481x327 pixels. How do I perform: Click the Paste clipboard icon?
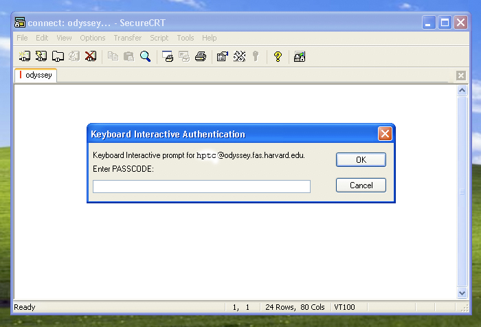[129, 56]
